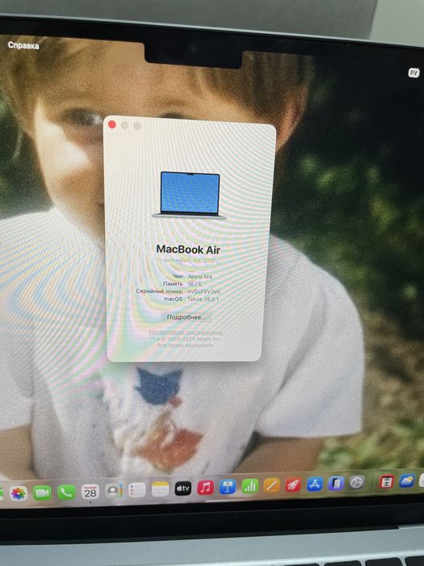
Task: Open the red document app in Dock
Action: (x=387, y=482)
